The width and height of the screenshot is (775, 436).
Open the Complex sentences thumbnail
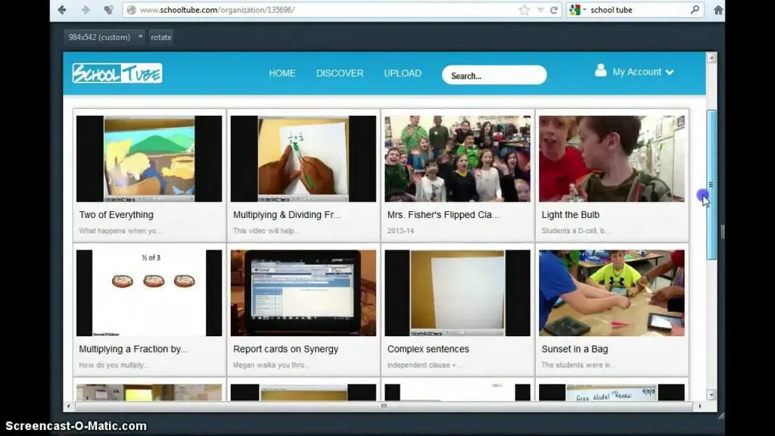click(458, 293)
